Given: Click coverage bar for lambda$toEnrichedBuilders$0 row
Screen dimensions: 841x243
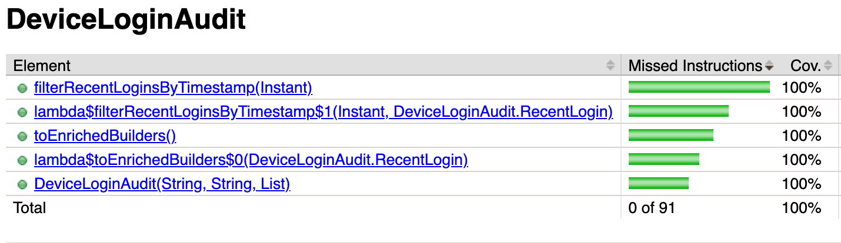Looking at the screenshot, I should [663, 160].
